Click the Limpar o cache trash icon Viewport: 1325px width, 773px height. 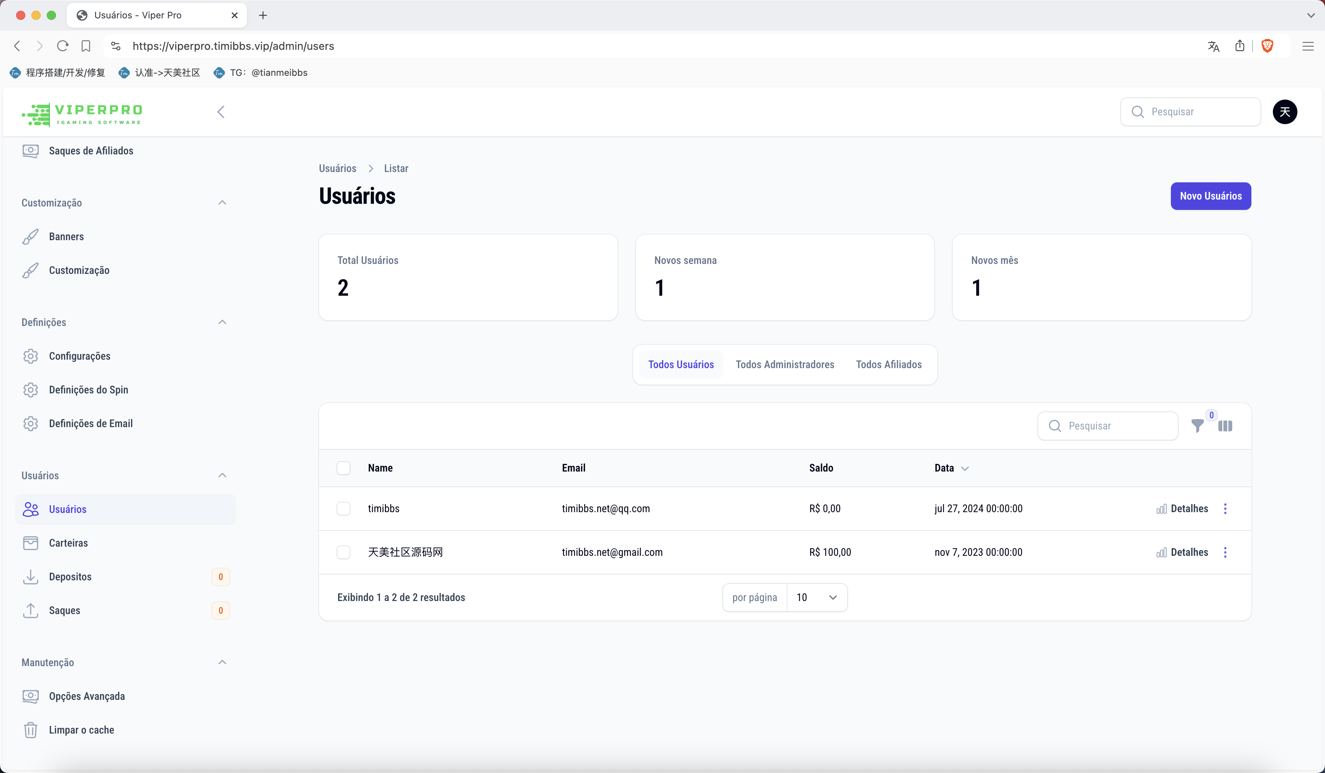click(31, 730)
